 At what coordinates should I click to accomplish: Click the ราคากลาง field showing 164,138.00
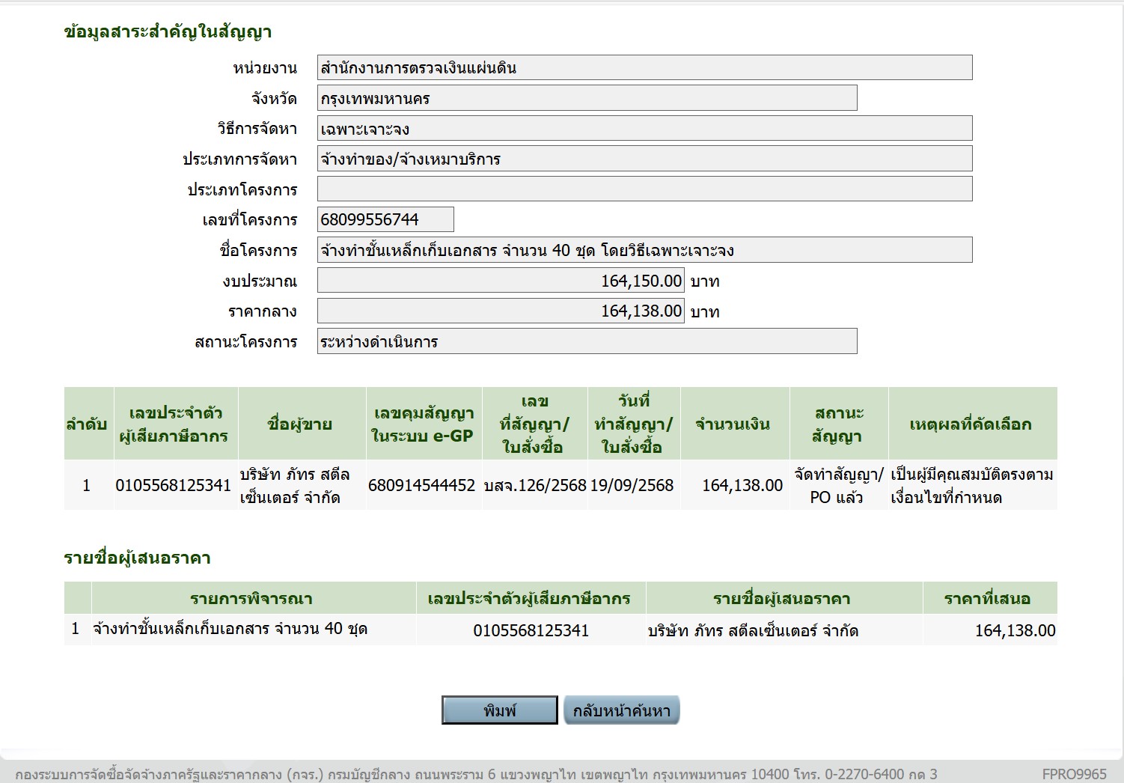coord(501,311)
